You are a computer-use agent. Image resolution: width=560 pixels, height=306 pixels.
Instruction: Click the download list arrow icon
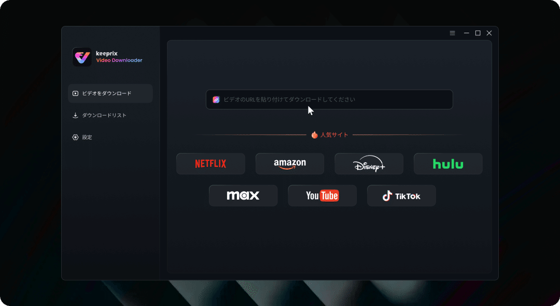pos(75,115)
